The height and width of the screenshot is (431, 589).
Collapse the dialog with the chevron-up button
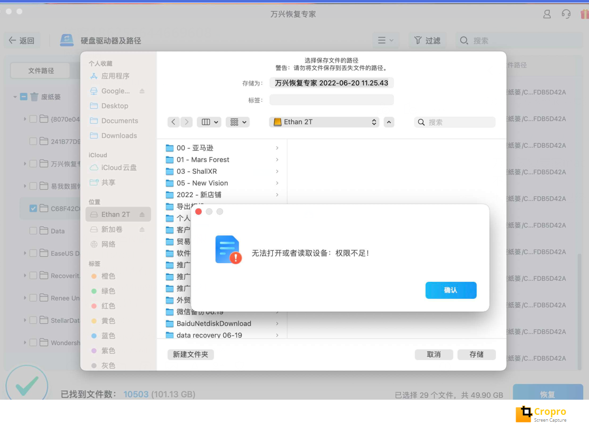coord(389,122)
